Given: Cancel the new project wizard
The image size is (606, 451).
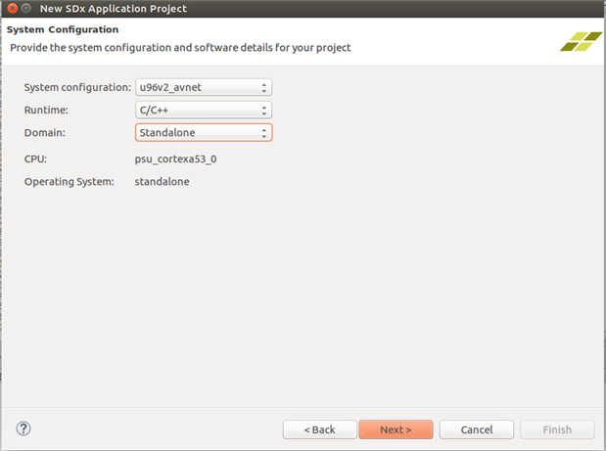Looking at the screenshot, I should 477,429.
